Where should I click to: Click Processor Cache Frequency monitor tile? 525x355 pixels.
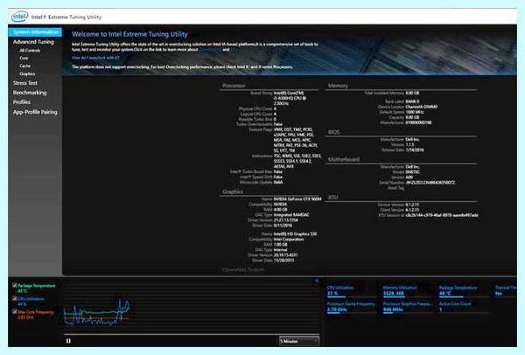click(x=352, y=307)
